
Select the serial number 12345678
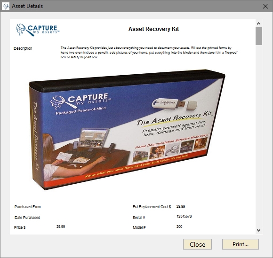[184, 216]
